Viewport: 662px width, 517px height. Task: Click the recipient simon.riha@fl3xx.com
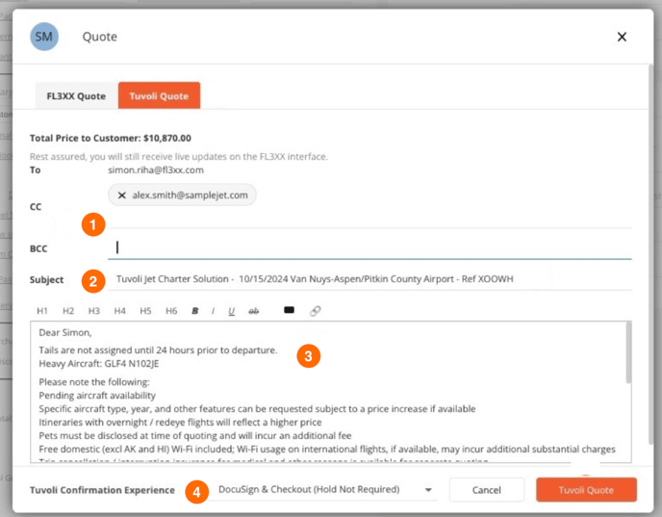pos(156,170)
